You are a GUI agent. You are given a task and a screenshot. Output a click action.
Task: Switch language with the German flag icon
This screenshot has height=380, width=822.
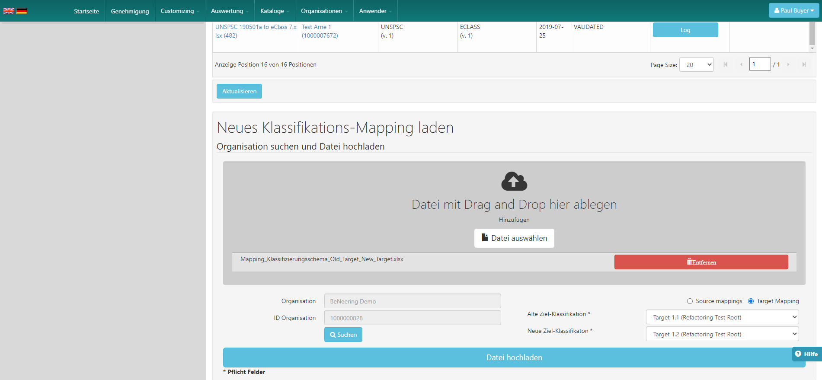coord(22,11)
